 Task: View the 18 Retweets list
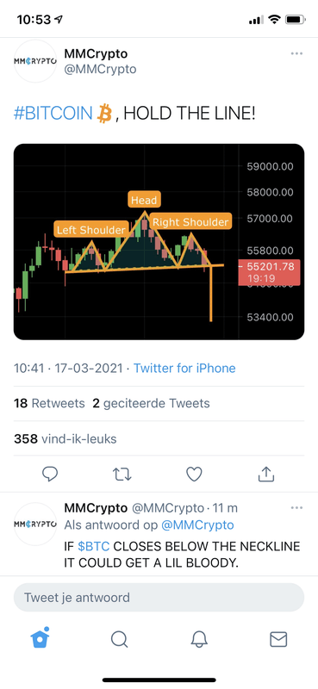(49, 403)
